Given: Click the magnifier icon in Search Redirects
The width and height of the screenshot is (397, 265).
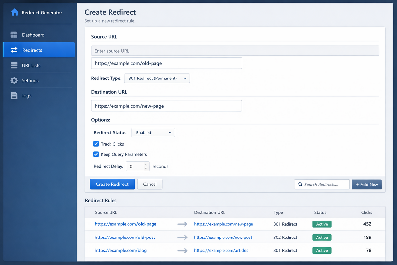Looking at the screenshot, I should click(x=300, y=185).
